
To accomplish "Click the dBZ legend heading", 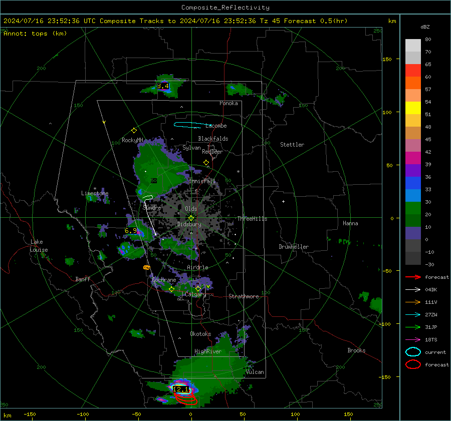I will 425,27.
